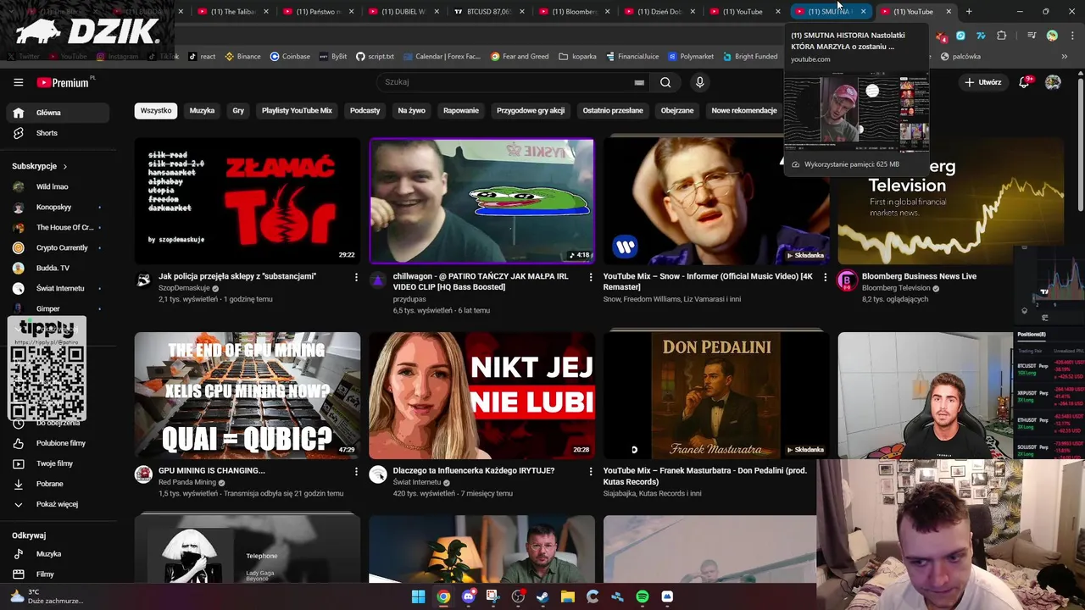
Task: Play the ZŁAMAĆ Tor video thumbnail
Action: point(248,201)
